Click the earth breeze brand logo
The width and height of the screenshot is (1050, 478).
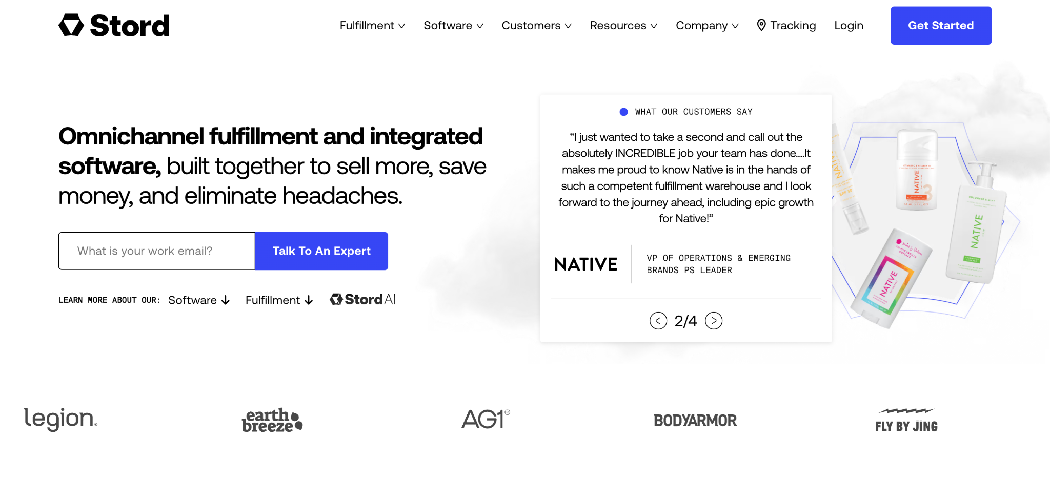coord(272,420)
